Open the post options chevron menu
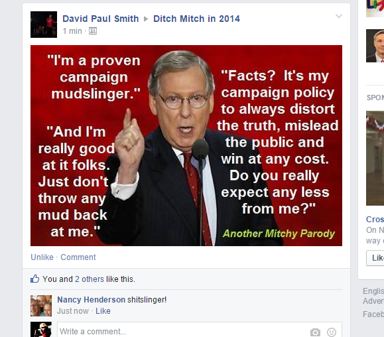 click(x=339, y=17)
